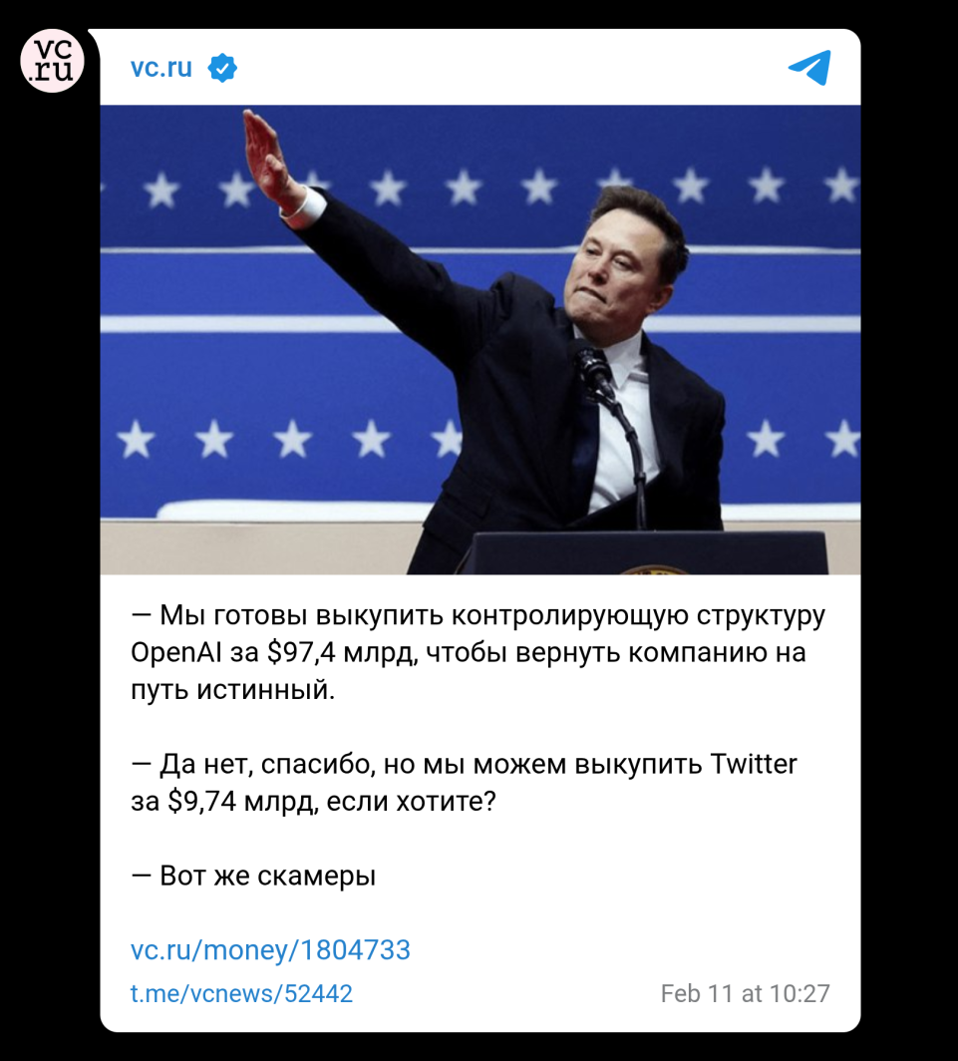Click the Feb 11 at 10:27 timestamp
The image size is (958, 1061).
tap(745, 993)
